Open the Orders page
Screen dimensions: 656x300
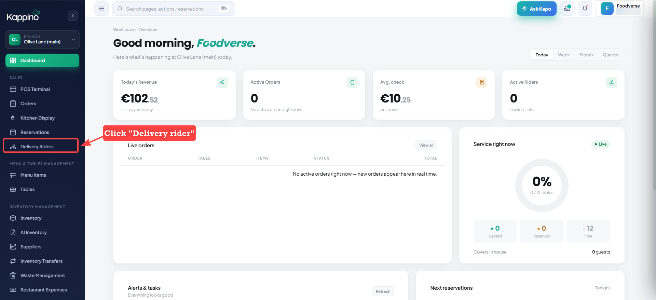42,104
